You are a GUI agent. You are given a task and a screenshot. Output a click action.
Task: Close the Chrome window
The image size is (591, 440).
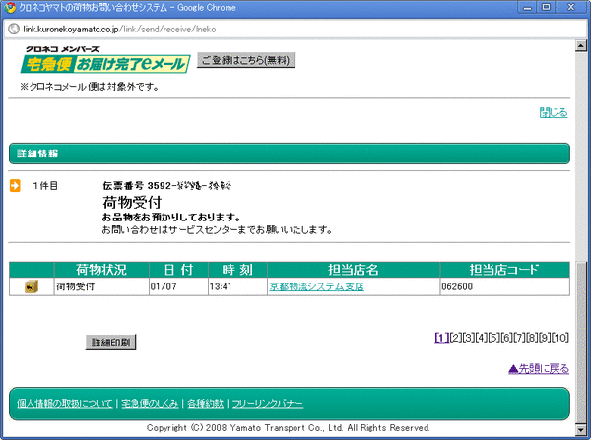click(x=571, y=8)
